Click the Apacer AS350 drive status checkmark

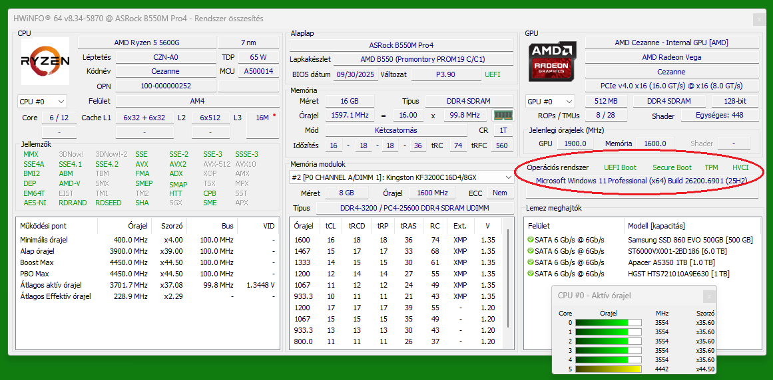click(531, 262)
